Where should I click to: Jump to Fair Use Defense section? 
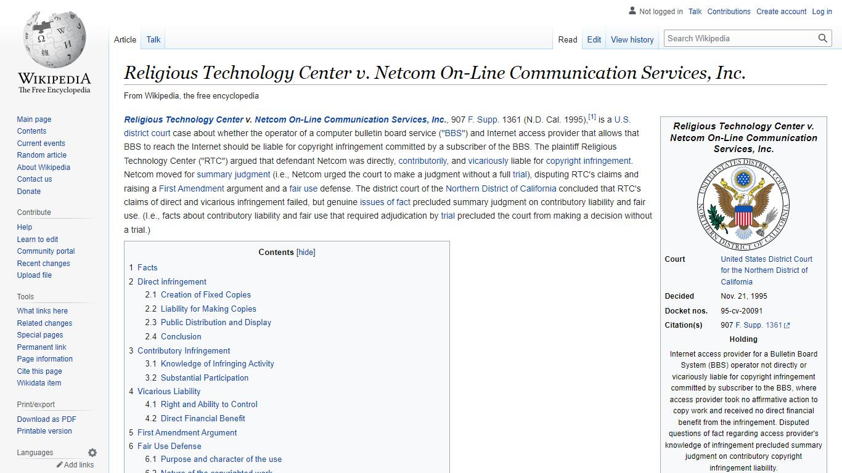tap(169, 447)
